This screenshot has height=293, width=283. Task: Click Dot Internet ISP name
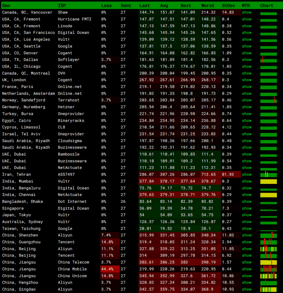(72, 202)
